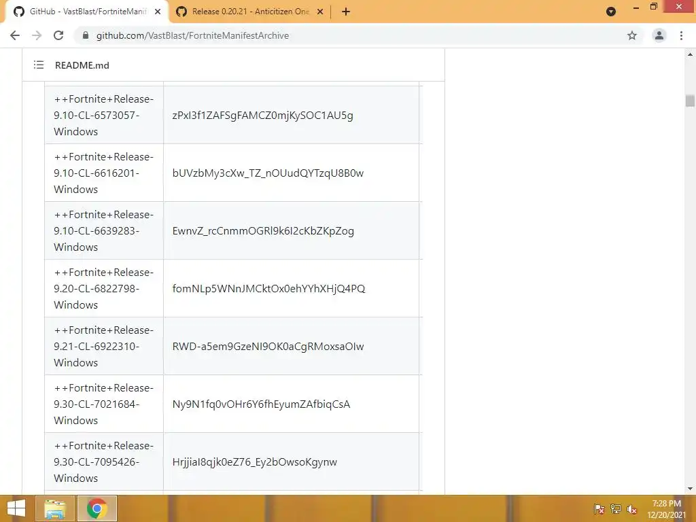This screenshot has width=696, height=522.
Task: Select the 9.21-CL-6922310 release cell
Action: click(x=104, y=346)
